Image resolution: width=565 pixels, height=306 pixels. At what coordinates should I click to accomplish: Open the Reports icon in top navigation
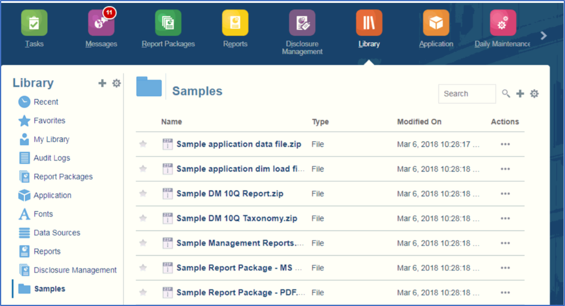tap(235, 23)
